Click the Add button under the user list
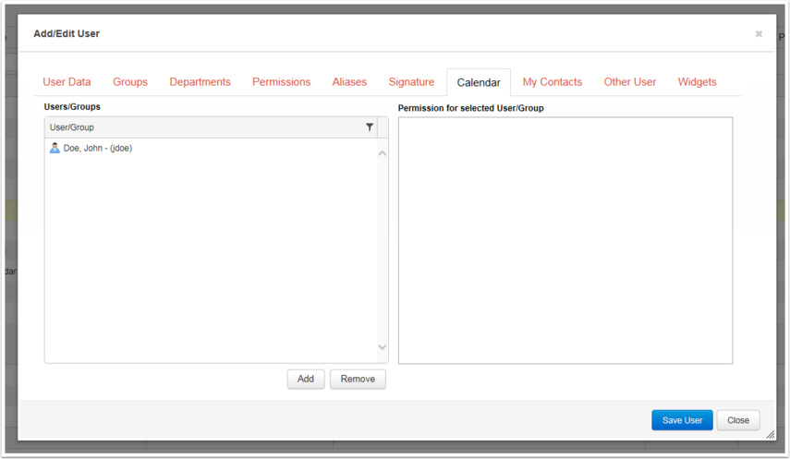Viewport: 790px width, 459px height. click(x=306, y=379)
